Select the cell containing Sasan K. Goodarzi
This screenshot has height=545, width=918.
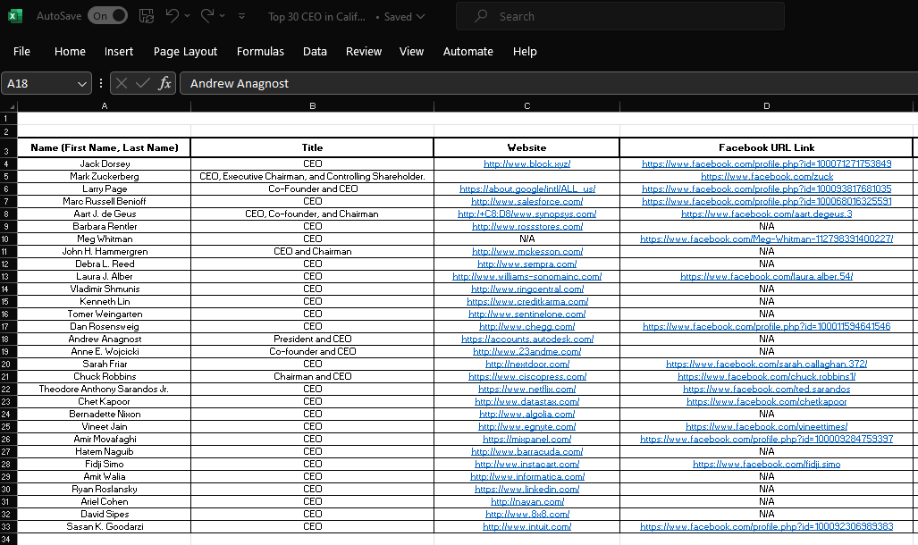tap(105, 527)
